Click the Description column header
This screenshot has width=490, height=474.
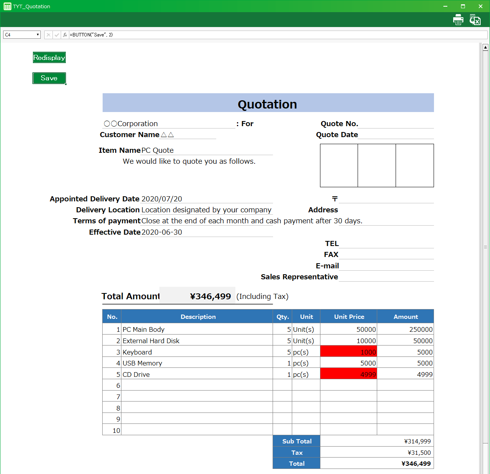coord(198,317)
